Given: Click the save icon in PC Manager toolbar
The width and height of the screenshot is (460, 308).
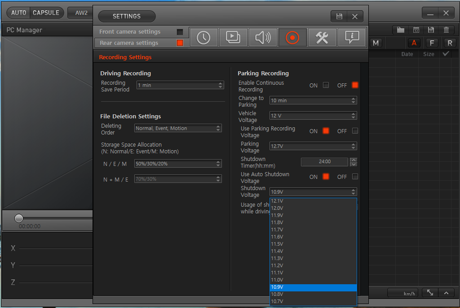Looking at the screenshot, I should (431, 30).
